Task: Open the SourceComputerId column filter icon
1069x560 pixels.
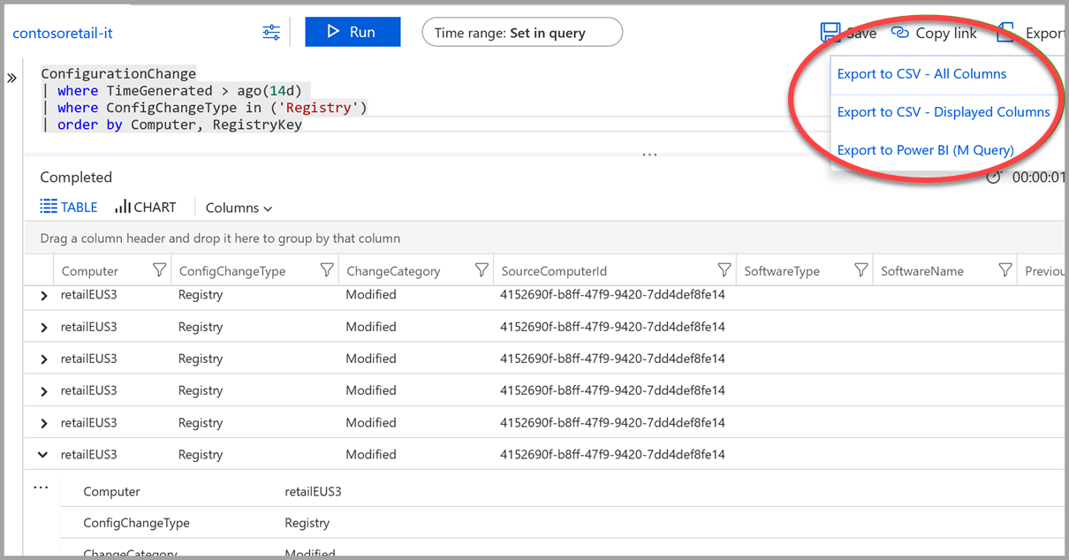Action: tap(724, 270)
